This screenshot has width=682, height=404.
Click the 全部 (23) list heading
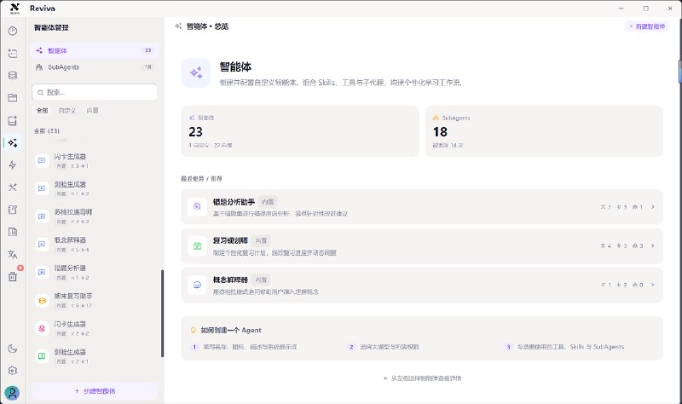tap(47, 131)
